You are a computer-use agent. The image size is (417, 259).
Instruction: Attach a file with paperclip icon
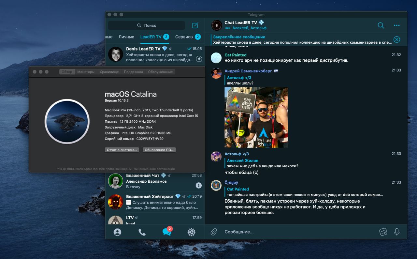coord(214,232)
